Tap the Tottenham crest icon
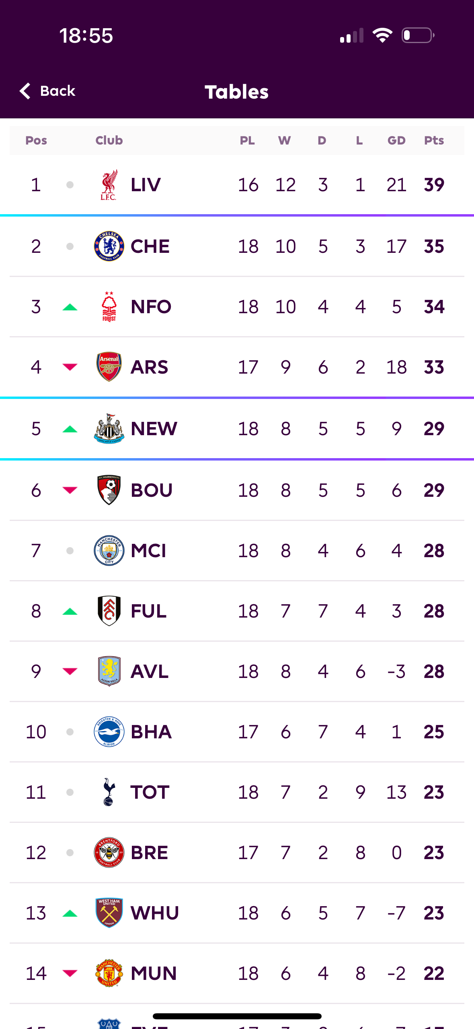474x1029 pixels. pyautogui.click(x=109, y=792)
